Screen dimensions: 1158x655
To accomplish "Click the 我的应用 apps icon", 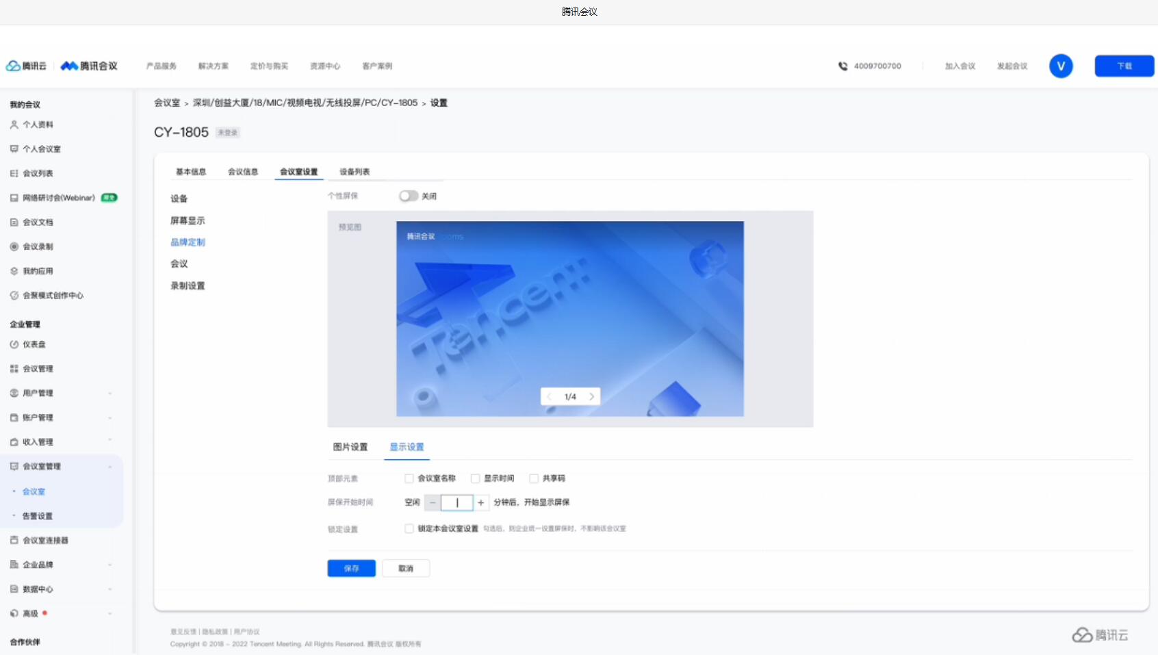I will point(14,271).
